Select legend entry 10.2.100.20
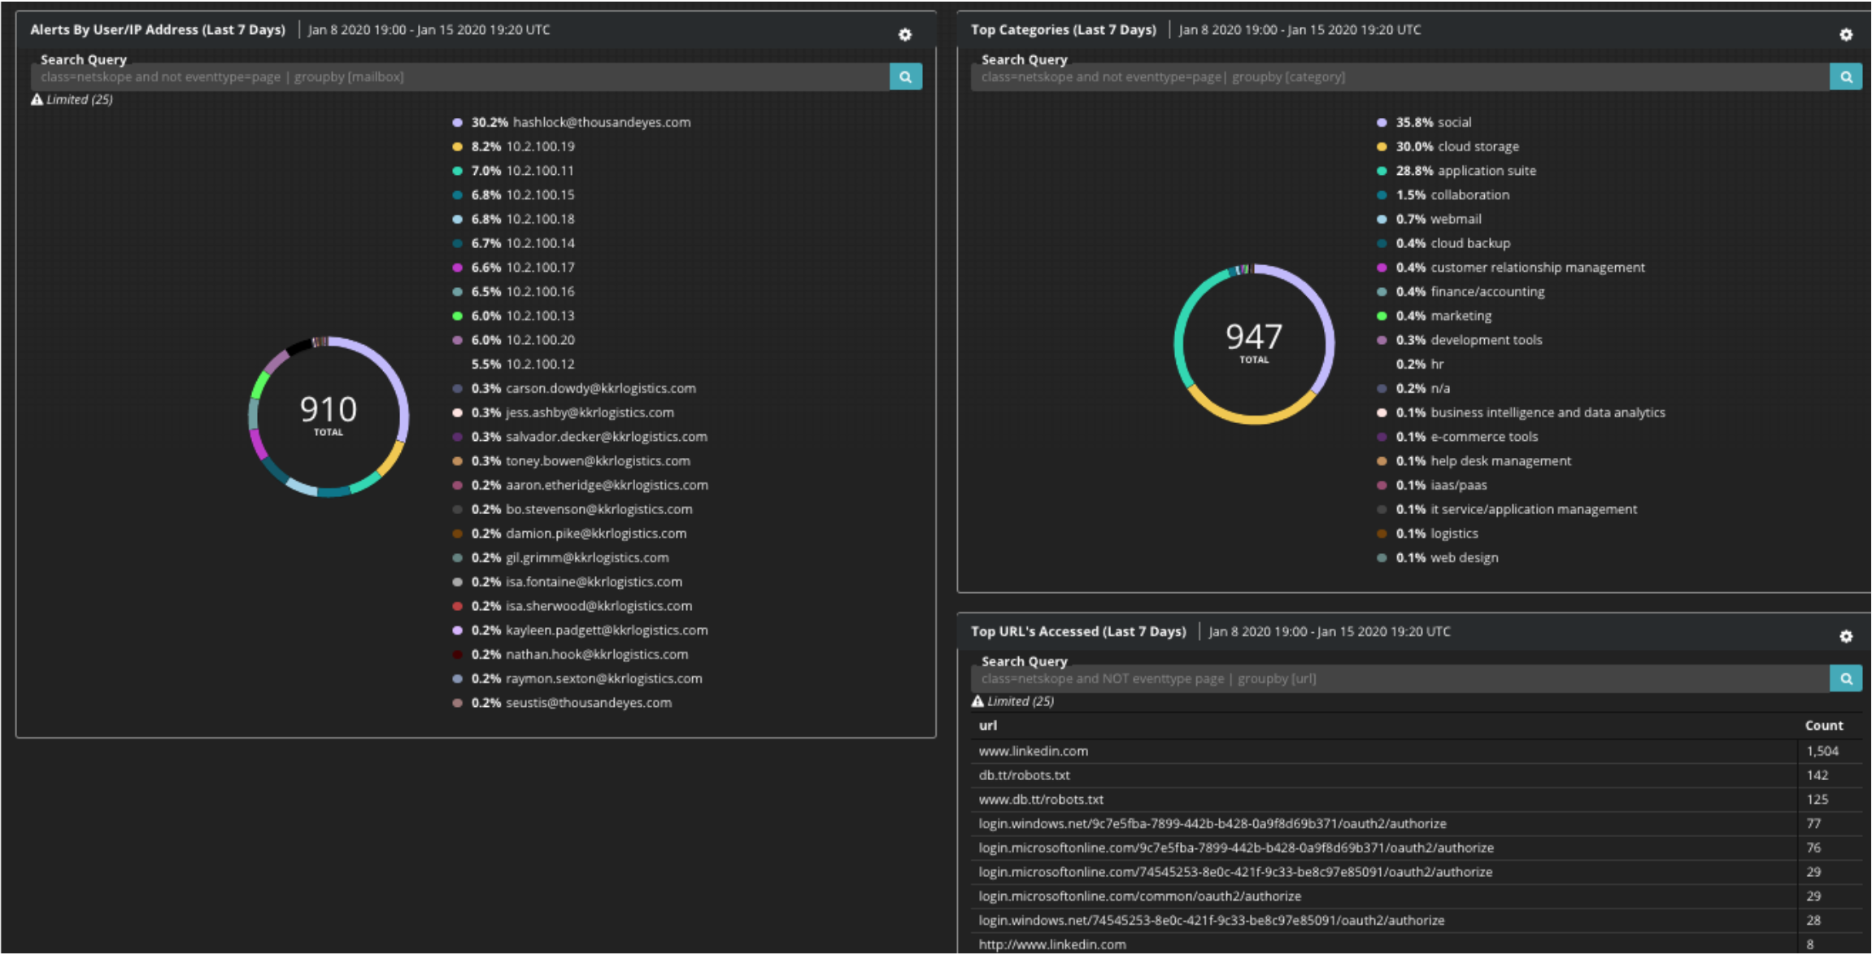 pos(513,340)
